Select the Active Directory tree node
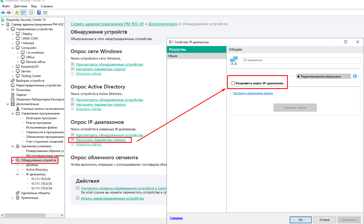 click(37, 170)
